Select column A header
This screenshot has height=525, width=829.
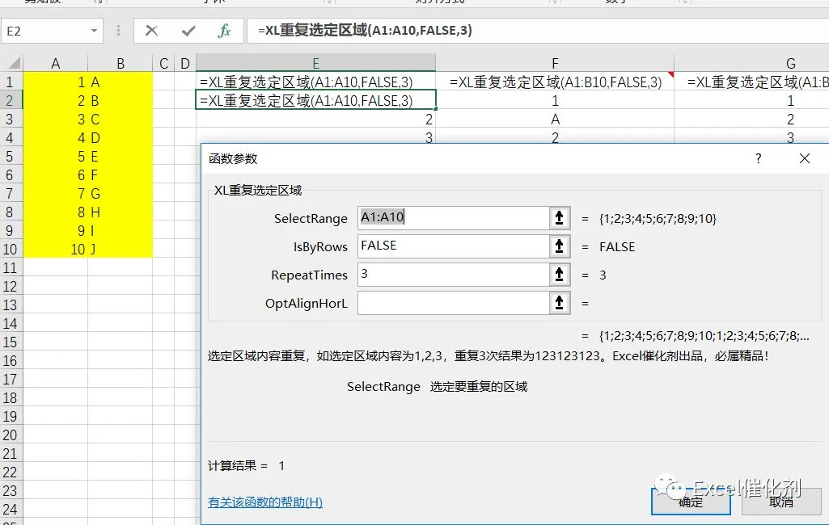click(x=56, y=63)
